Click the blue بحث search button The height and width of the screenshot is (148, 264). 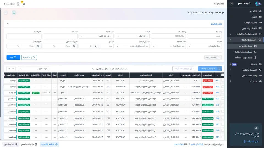[13, 57]
